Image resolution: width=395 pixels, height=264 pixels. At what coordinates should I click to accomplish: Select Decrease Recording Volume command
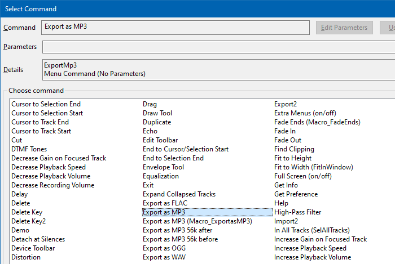[53, 185]
